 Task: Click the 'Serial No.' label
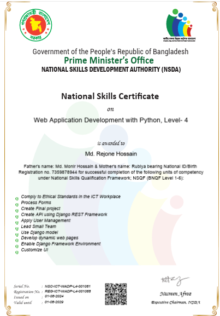(x=22, y=286)
